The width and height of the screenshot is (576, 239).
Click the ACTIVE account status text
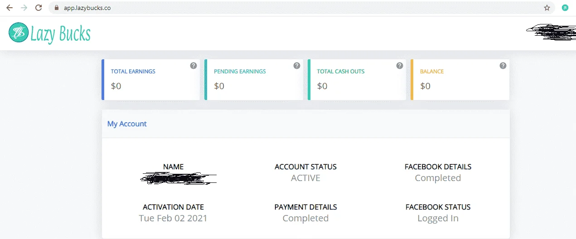click(x=305, y=178)
